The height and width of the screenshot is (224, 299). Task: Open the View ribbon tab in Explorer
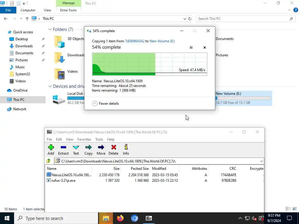[x=47, y=10]
